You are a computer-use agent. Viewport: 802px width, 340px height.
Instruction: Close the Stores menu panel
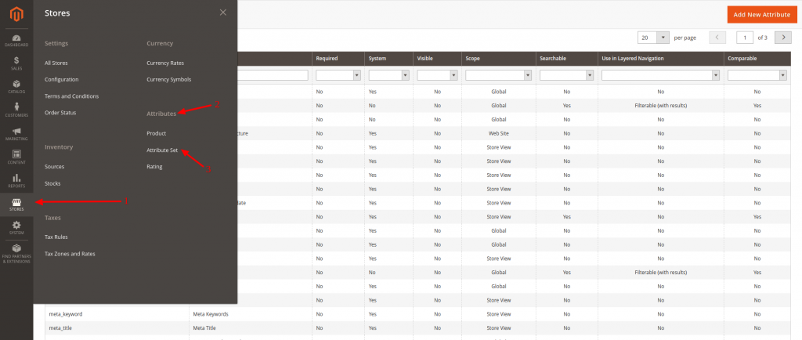point(223,13)
